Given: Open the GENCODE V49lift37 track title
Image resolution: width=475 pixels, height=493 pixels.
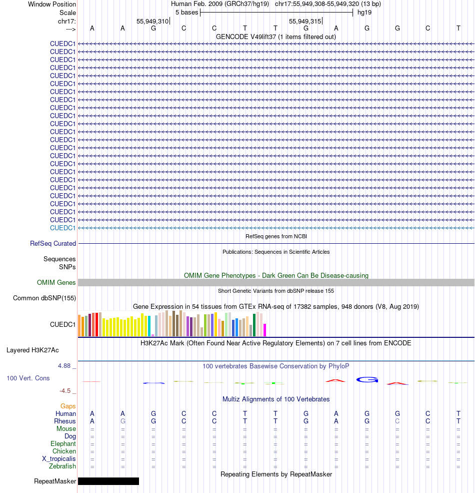Looking at the screenshot, I should pos(276,37).
